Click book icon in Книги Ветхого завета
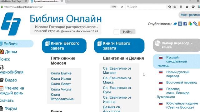This screenshot has width=200, height=112. (x=47, y=44)
